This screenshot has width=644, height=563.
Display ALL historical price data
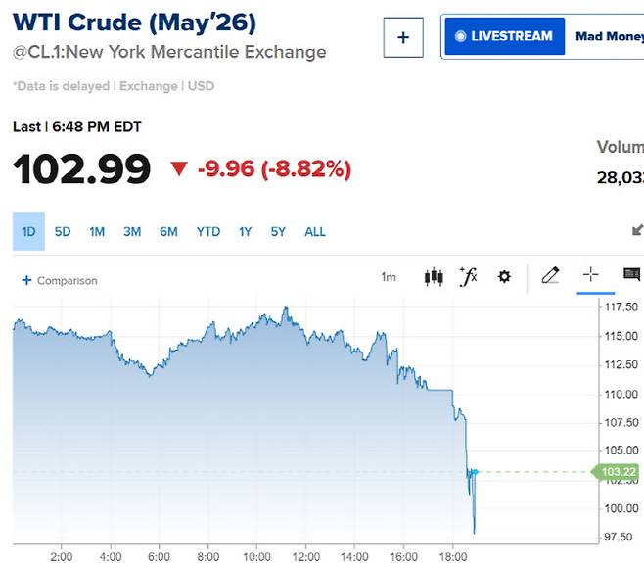click(x=315, y=232)
